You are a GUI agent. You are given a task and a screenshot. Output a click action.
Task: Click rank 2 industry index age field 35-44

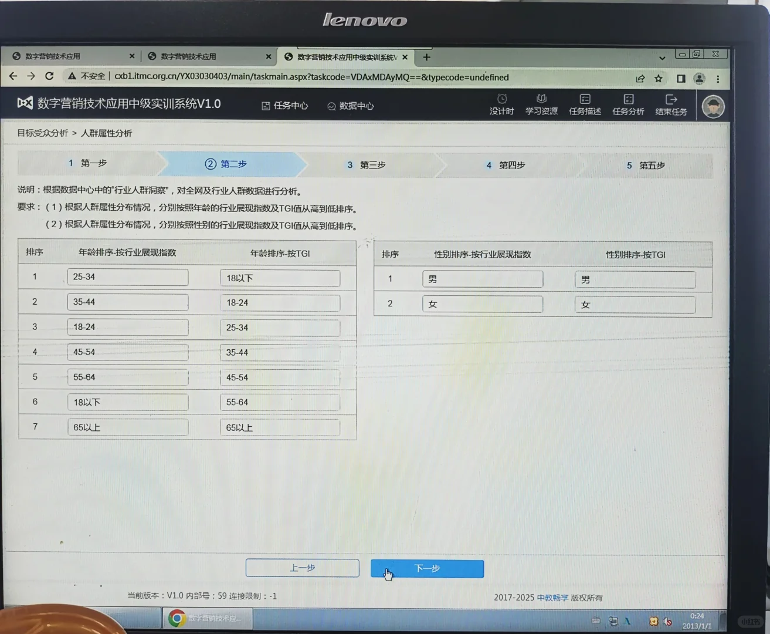pyautogui.click(x=128, y=302)
